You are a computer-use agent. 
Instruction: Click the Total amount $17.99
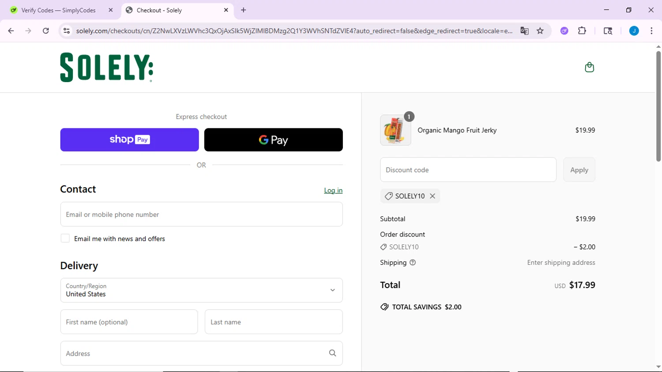pos(582,285)
